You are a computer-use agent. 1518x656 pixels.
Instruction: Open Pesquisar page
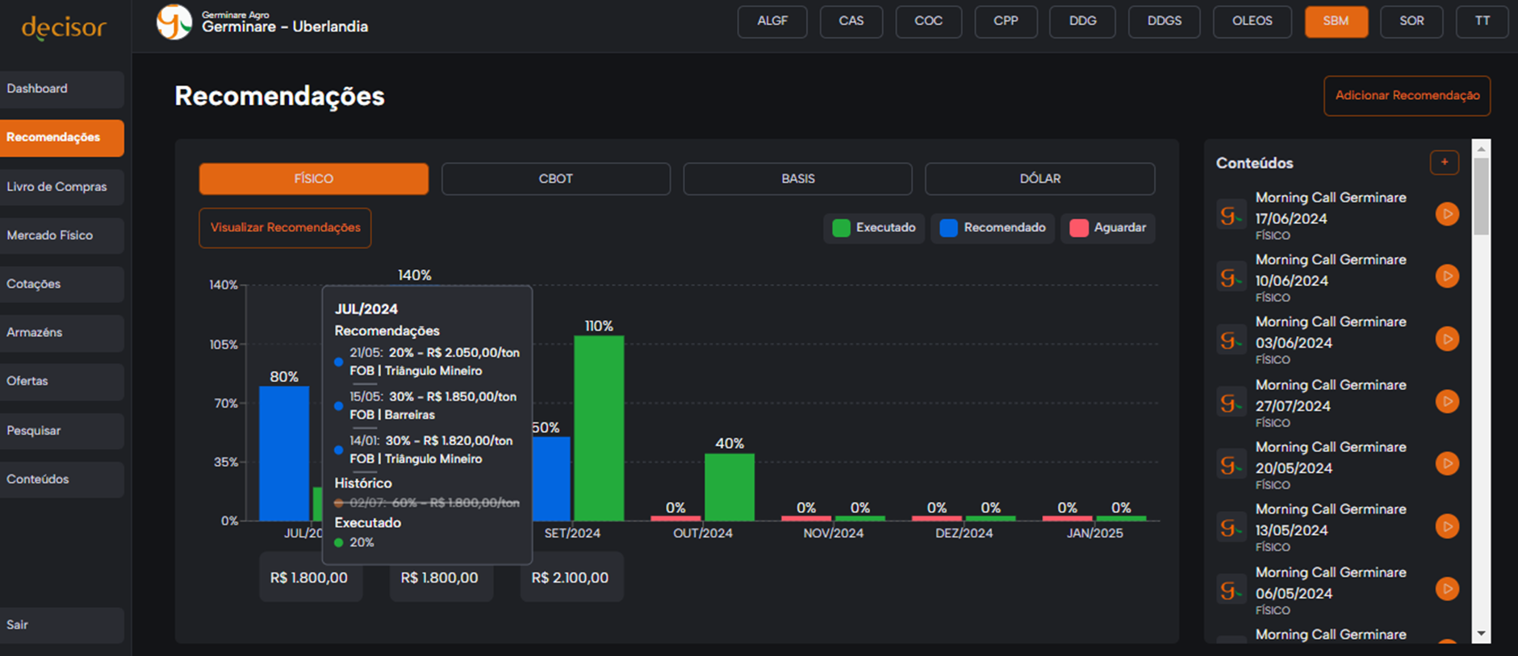tap(62, 431)
